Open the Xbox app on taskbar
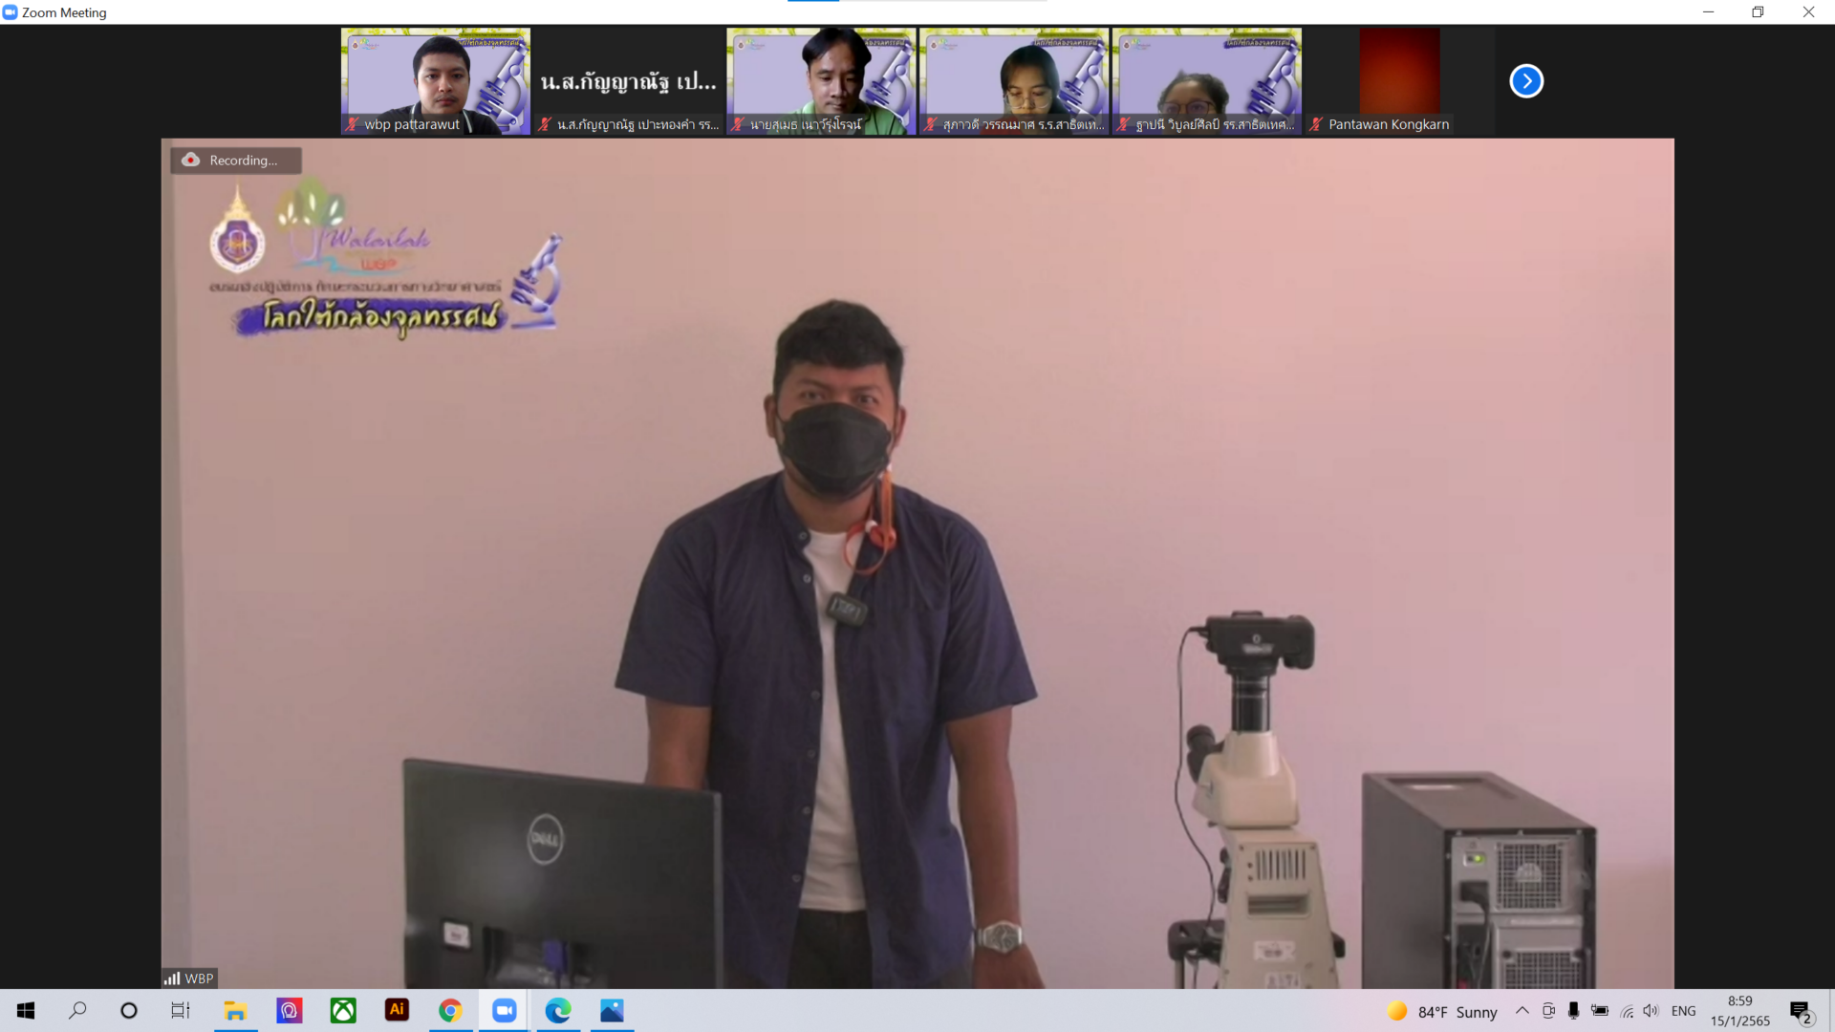Image resolution: width=1835 pixels, height=1032 pixels. coord(343,1011)
